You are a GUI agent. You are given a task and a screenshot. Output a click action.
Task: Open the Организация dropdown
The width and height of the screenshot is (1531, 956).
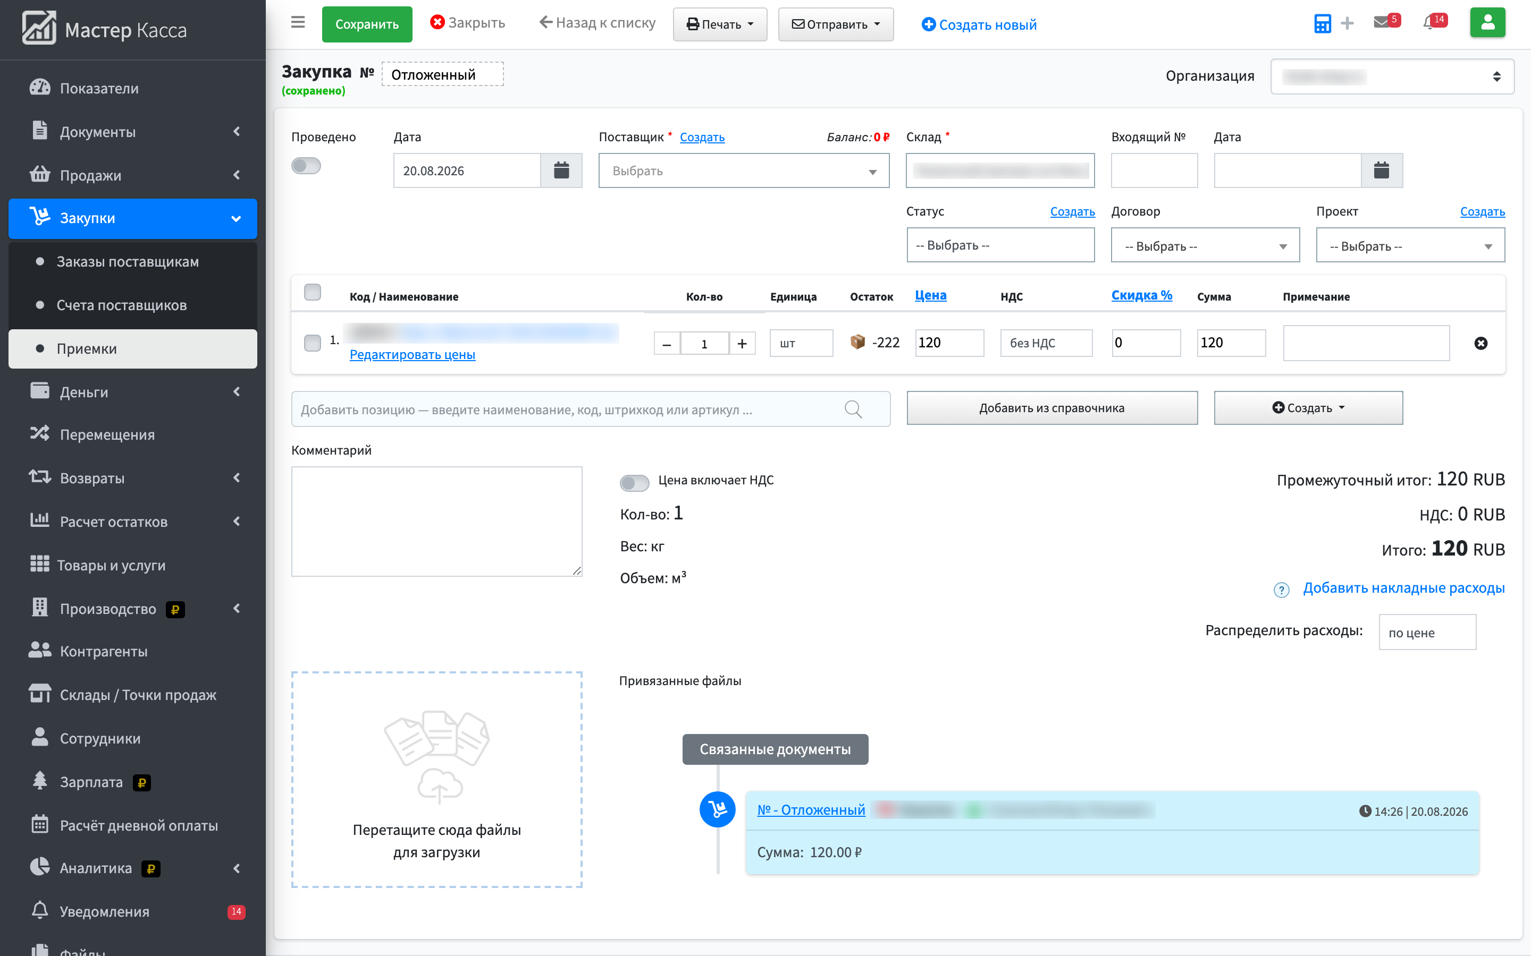(x=1392, y=76)
